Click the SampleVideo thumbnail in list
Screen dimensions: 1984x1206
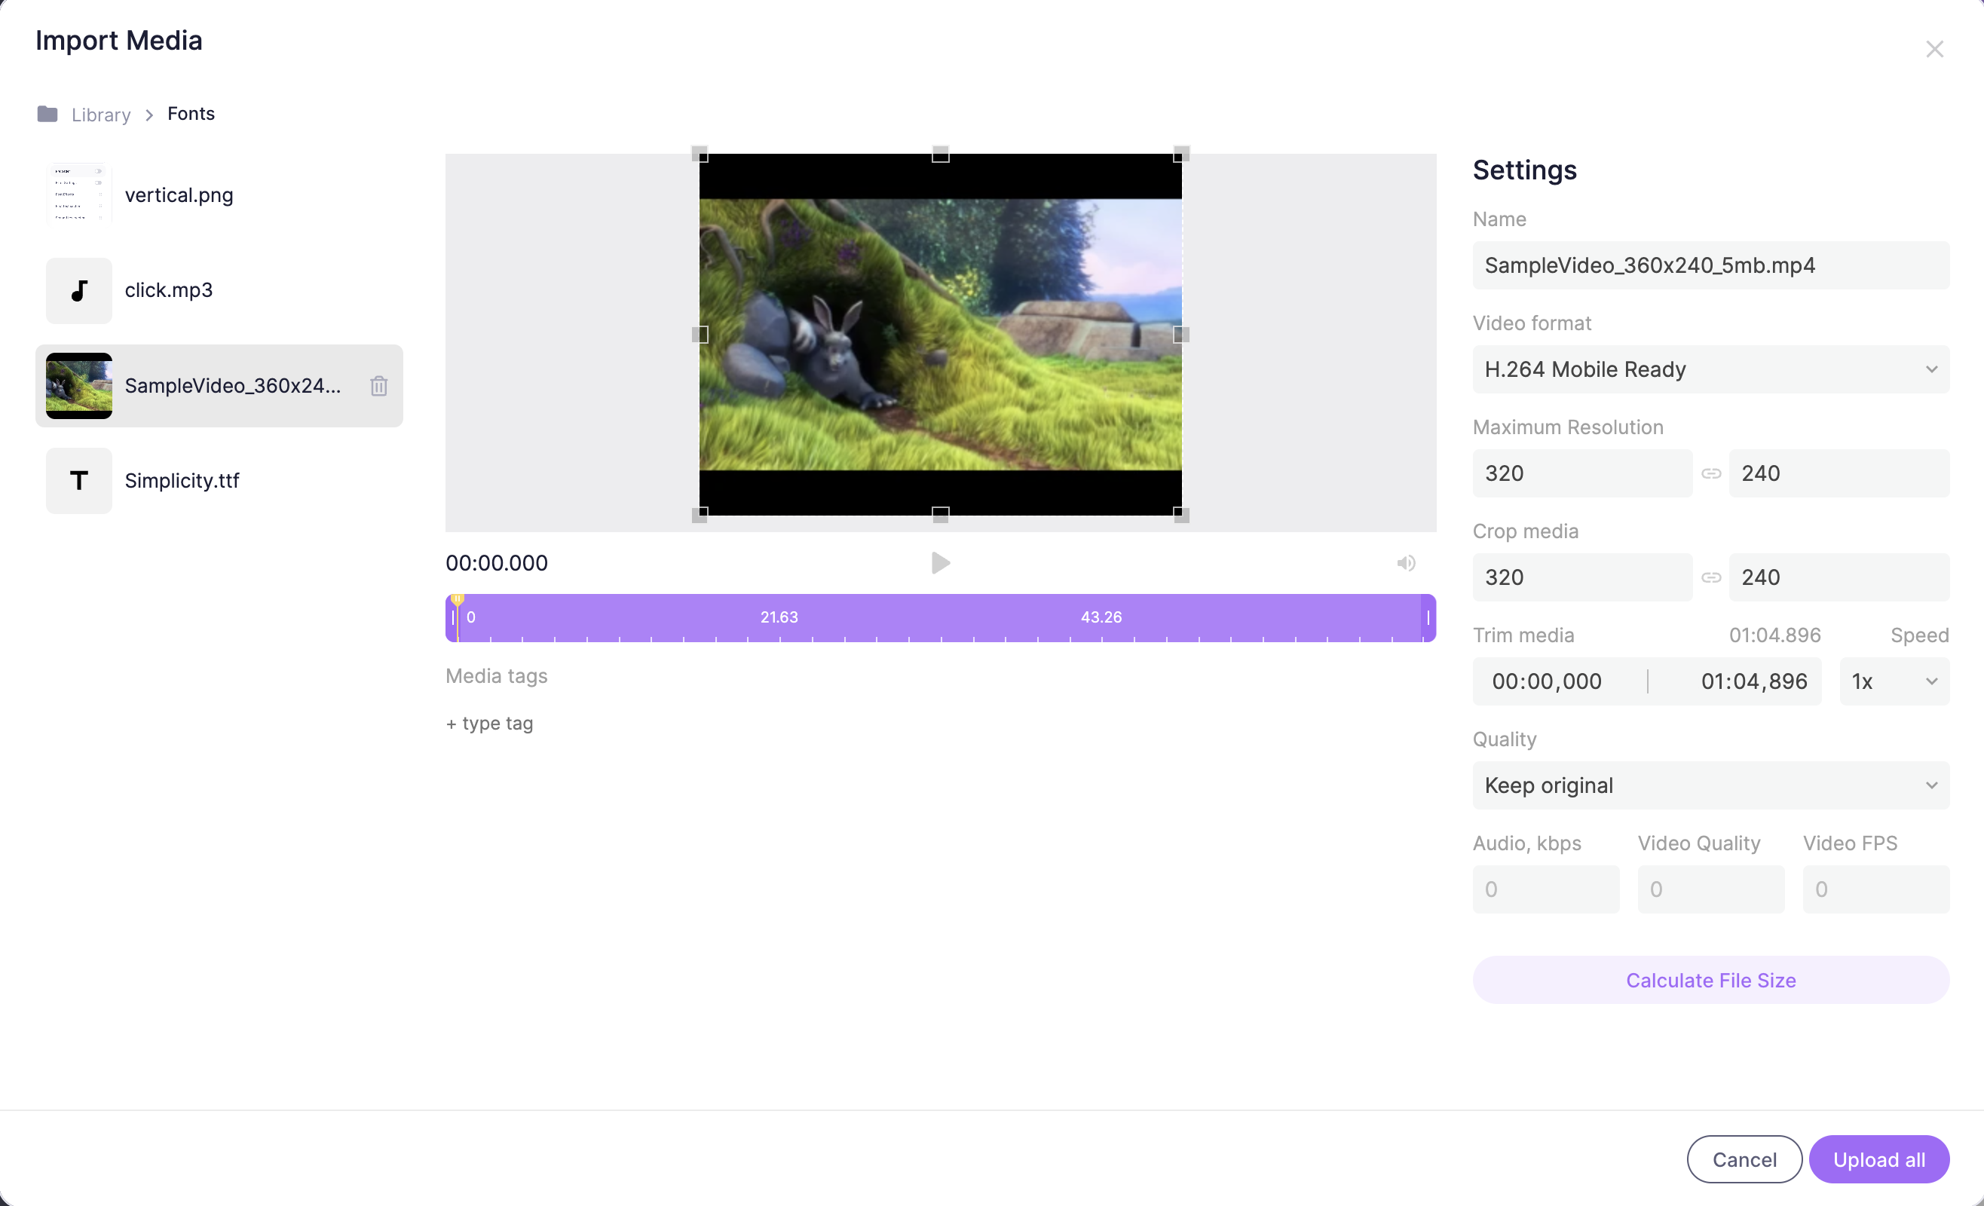(x=79, y=386)
